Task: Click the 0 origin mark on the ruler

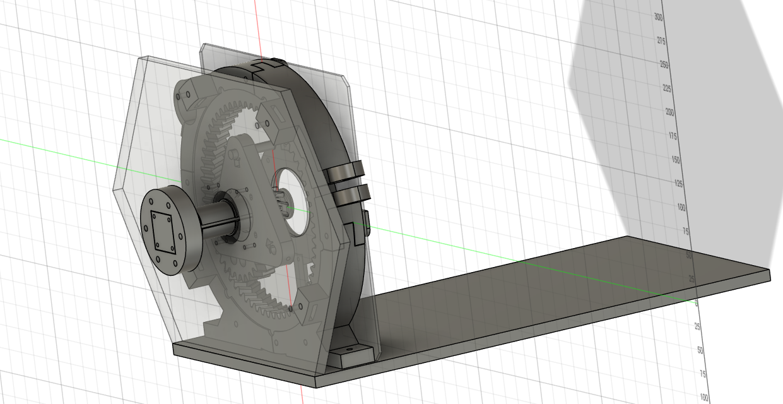Action: (x=696, y=303)
